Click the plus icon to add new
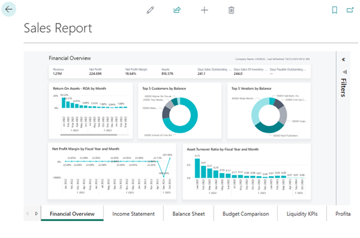360x238 pixels. tap(204, 10)
